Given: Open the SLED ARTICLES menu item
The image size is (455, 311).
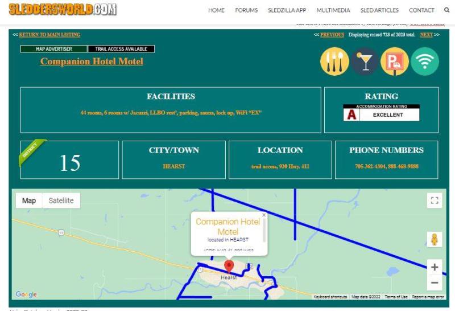Looking at the screenshot, I should 379,10.
